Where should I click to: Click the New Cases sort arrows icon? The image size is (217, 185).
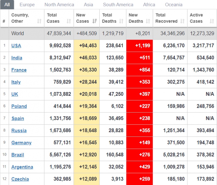[x=94, y=21]
